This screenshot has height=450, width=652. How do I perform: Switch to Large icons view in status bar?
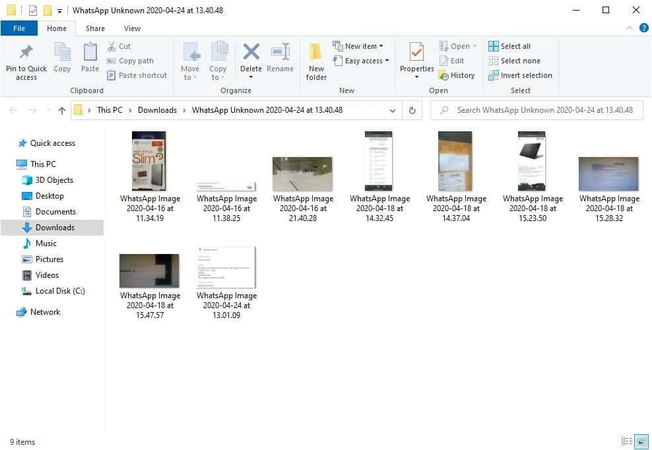[641, 441]
